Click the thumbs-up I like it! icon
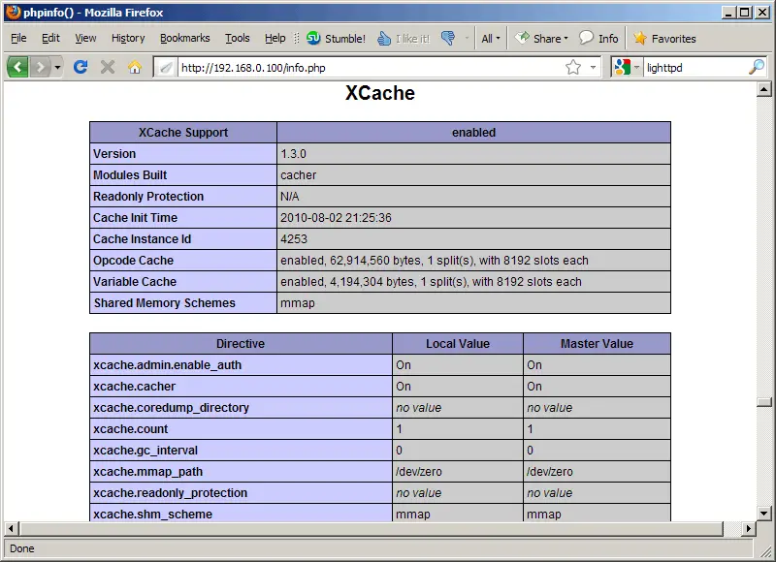 [384, 39]
